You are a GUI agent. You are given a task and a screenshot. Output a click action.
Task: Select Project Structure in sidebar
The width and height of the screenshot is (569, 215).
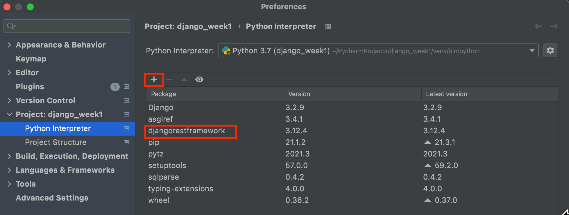coord(56,142)
